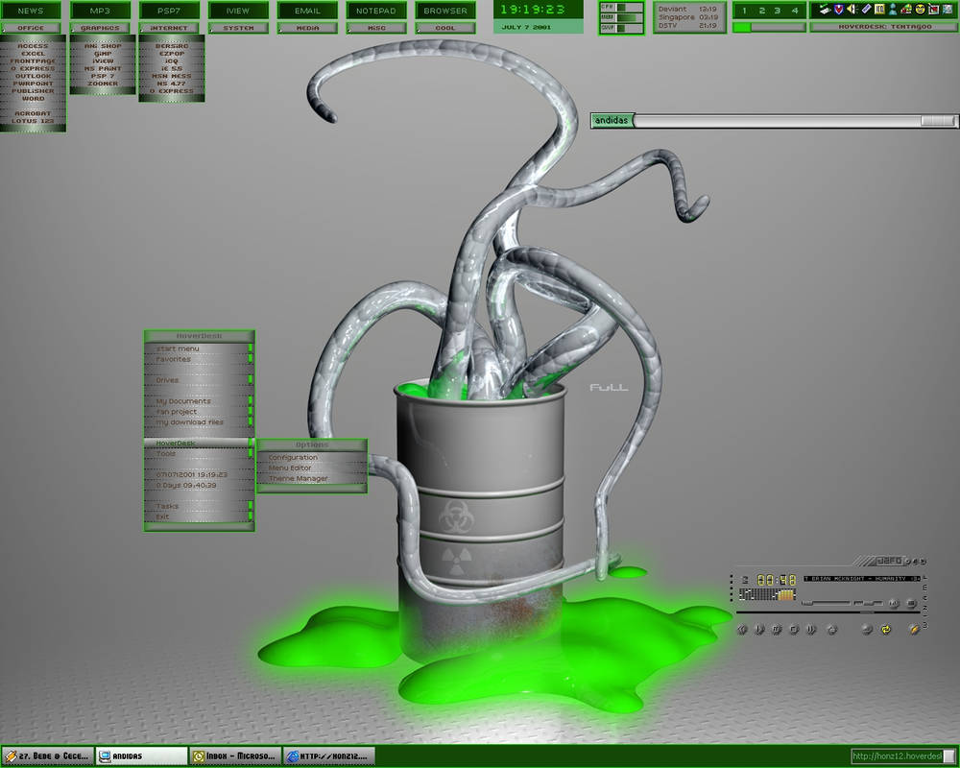Toggle shuffle next to the repeat button
Viewport: 960px width, 768px height.
coord(867,629)
